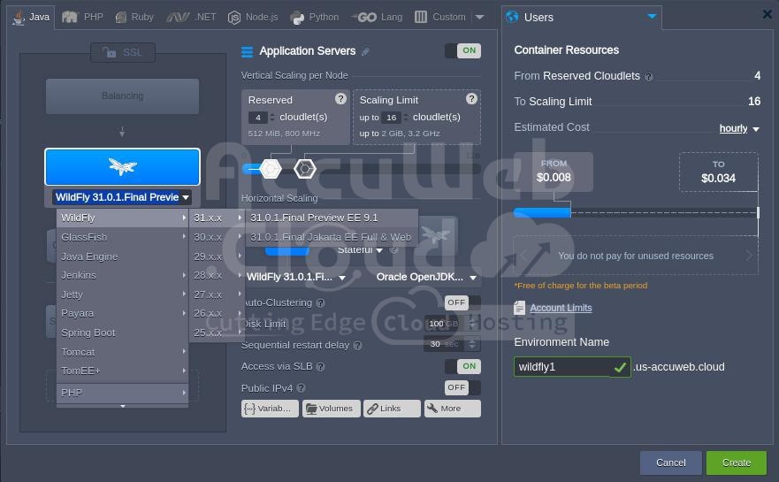The width and height of the screenshot is (779, 482).
Task: Switch to the Python tab
Action: (x=315, y=18)
